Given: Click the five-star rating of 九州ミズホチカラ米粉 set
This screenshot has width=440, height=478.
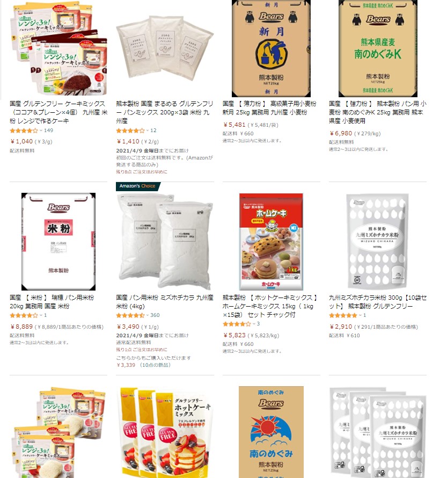Looking at the screenshot, I should coord(343,315).
